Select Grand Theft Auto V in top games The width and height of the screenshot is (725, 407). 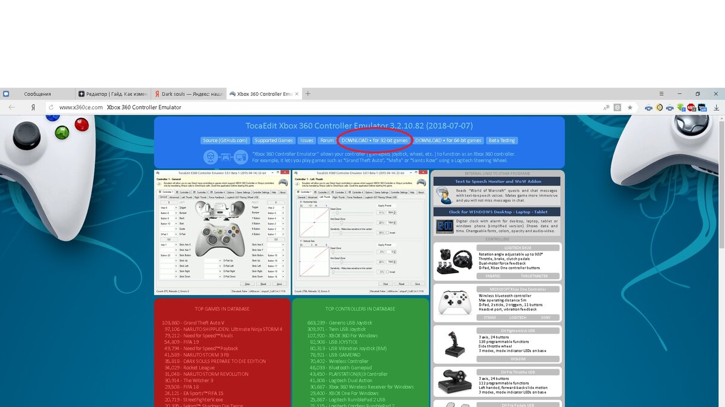pos(193,323)
